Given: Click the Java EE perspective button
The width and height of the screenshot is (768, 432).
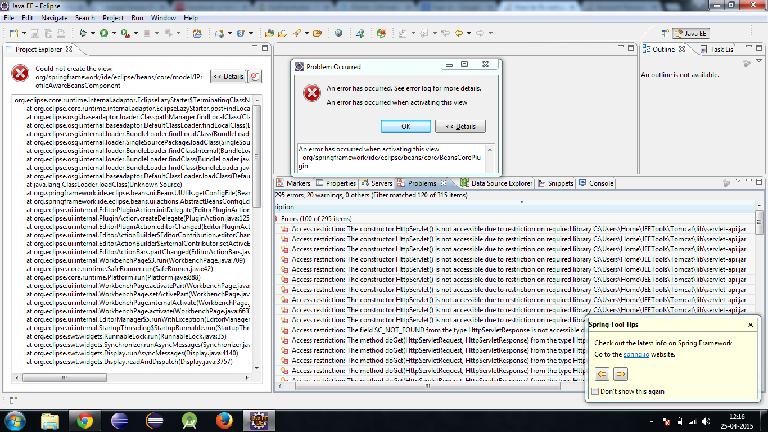Looking at the screenshot, I should click(691, 34).
